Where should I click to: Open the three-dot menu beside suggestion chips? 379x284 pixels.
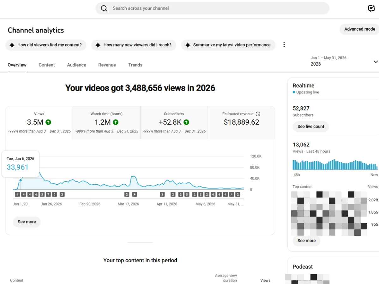(284, 45)
